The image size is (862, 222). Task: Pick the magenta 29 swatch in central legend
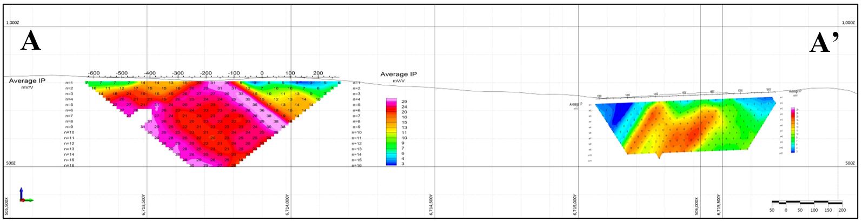(x=392, y=101)
